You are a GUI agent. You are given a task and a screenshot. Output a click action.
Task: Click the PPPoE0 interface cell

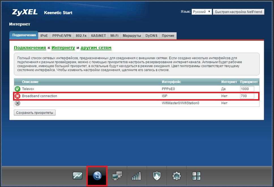pos(168,89)
